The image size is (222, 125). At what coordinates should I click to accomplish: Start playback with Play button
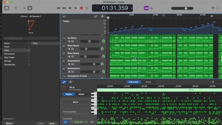76,8
